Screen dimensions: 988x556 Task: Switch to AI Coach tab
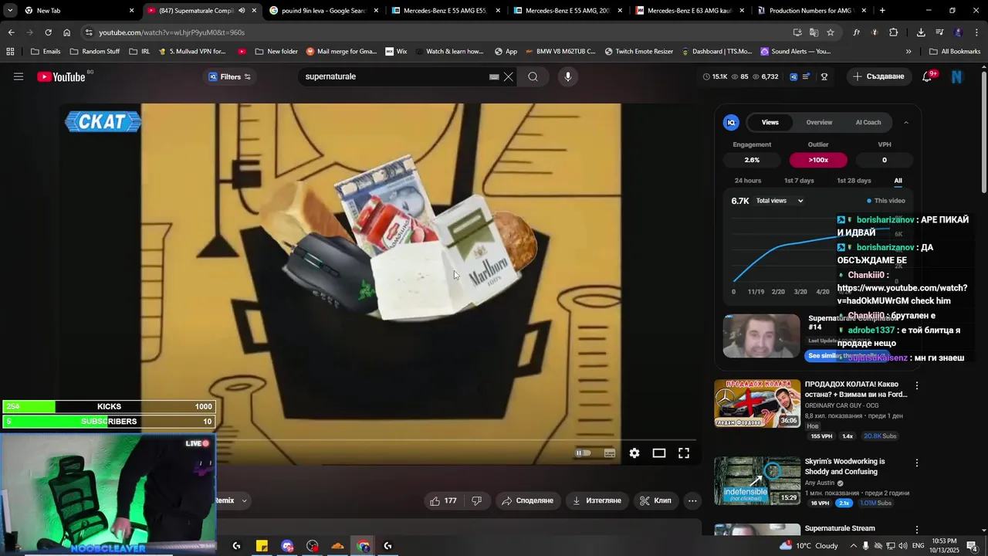(868, 122)
